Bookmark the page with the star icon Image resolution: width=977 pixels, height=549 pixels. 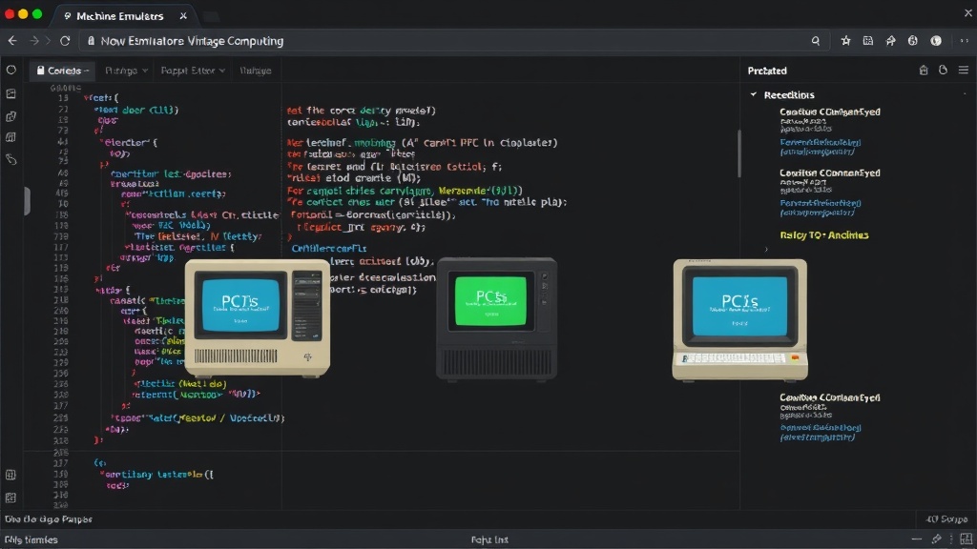point(845,40)
